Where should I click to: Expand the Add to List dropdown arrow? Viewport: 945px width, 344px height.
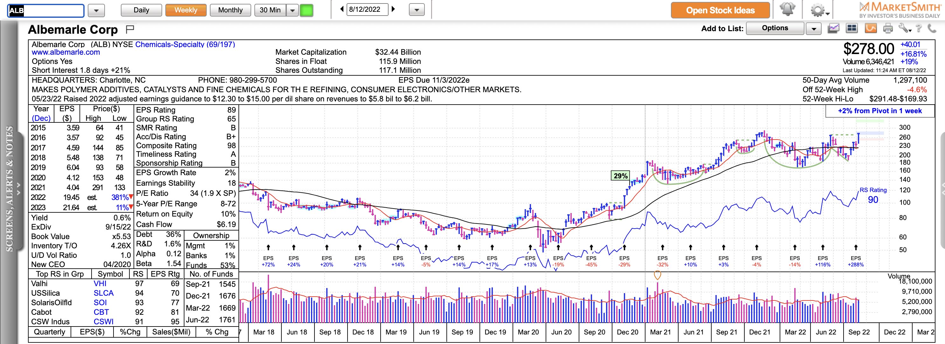(813, 29)
